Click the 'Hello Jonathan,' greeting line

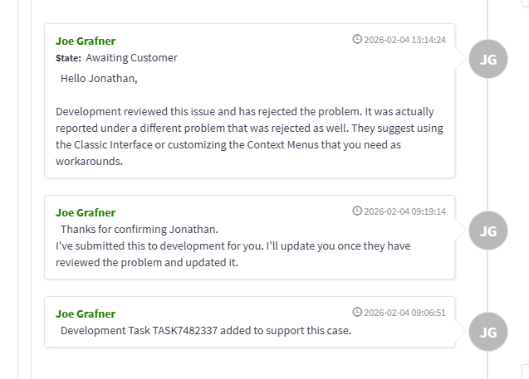99,79
